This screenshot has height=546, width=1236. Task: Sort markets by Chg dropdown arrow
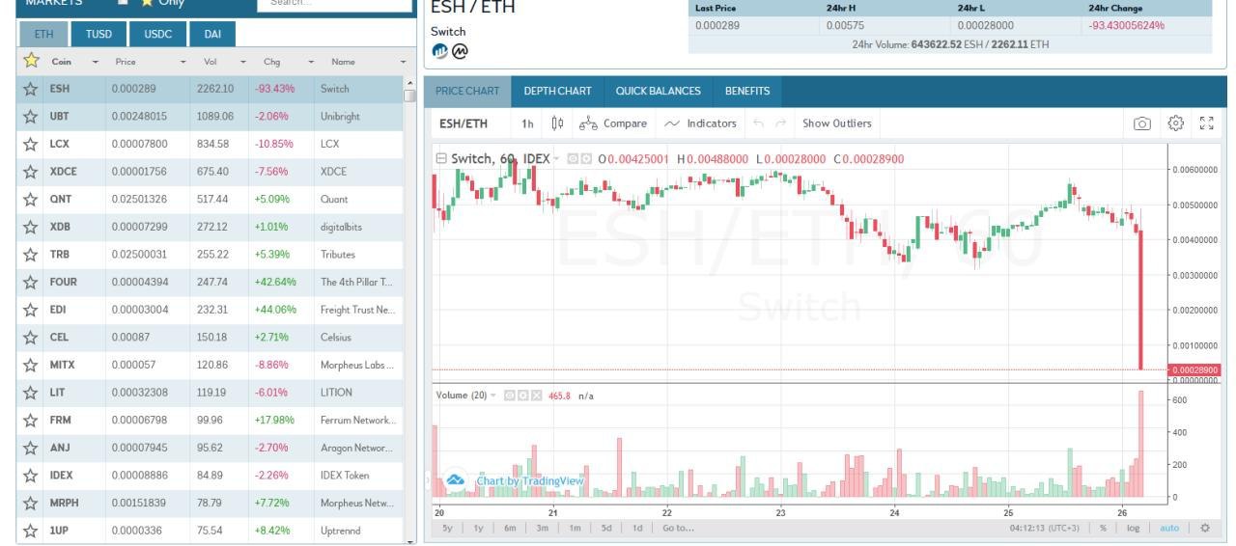coord(311,62)
